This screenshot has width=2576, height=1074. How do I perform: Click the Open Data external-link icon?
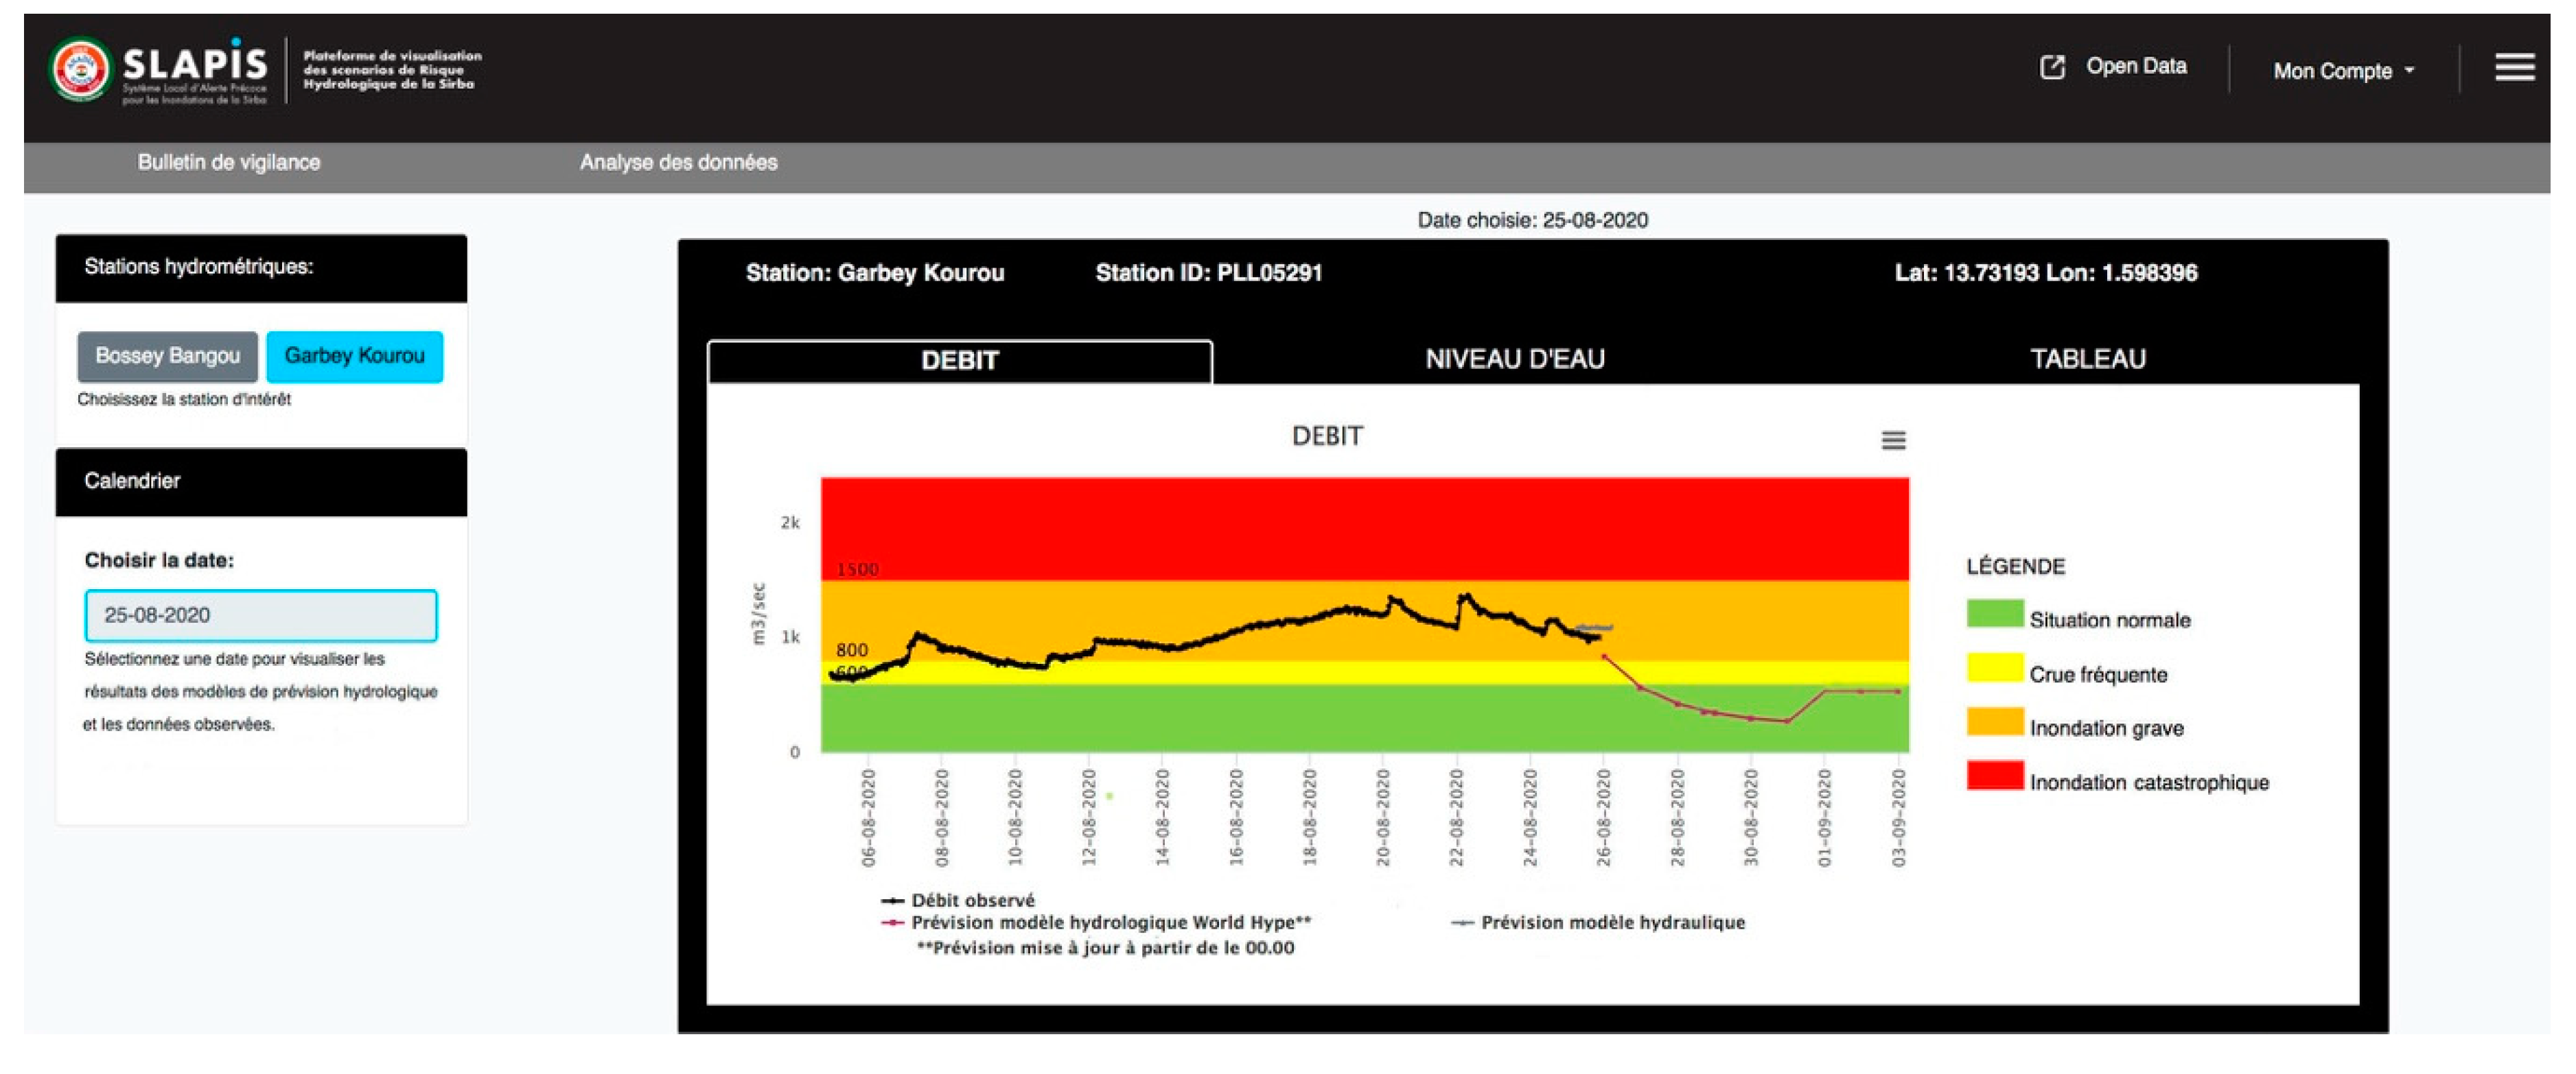(2052, 68)
